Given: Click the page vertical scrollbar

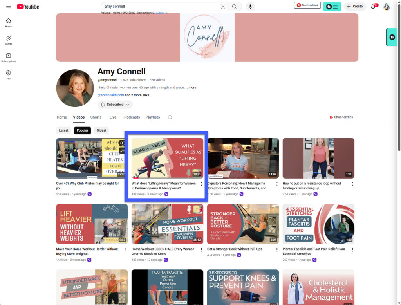Looking at the screenshot, I should point(399,77).
